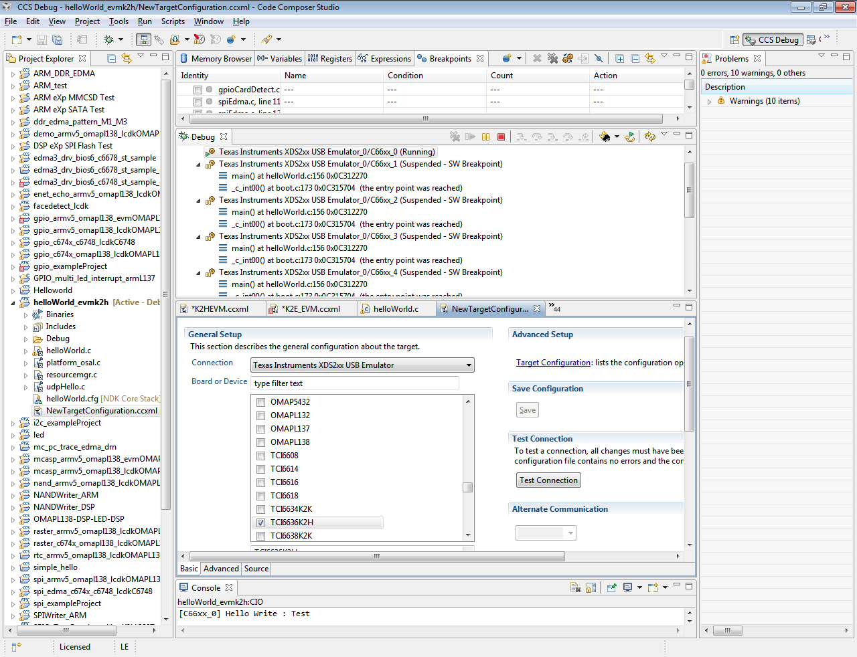Click the configuration editor horizontal scrollbar
Viewport: 857px width, 657px height.
click(377, 556)
